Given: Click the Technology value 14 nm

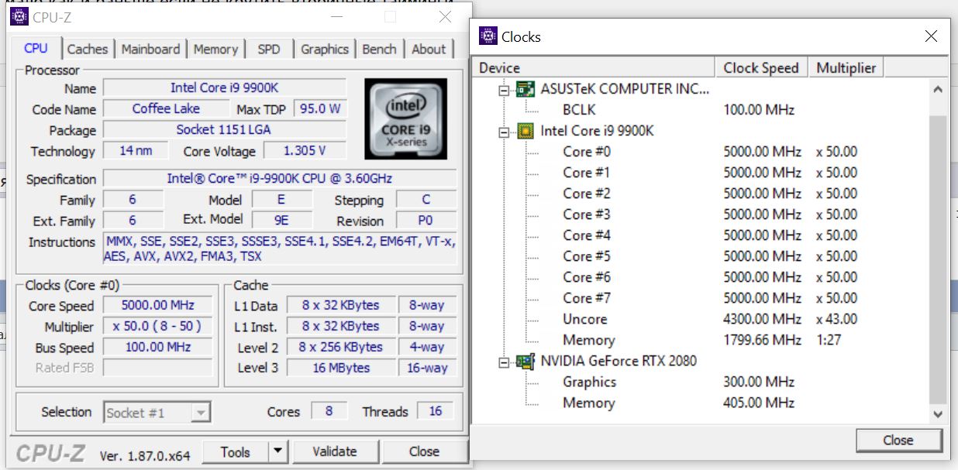Looking at the screenshot, I should [136, 151].
